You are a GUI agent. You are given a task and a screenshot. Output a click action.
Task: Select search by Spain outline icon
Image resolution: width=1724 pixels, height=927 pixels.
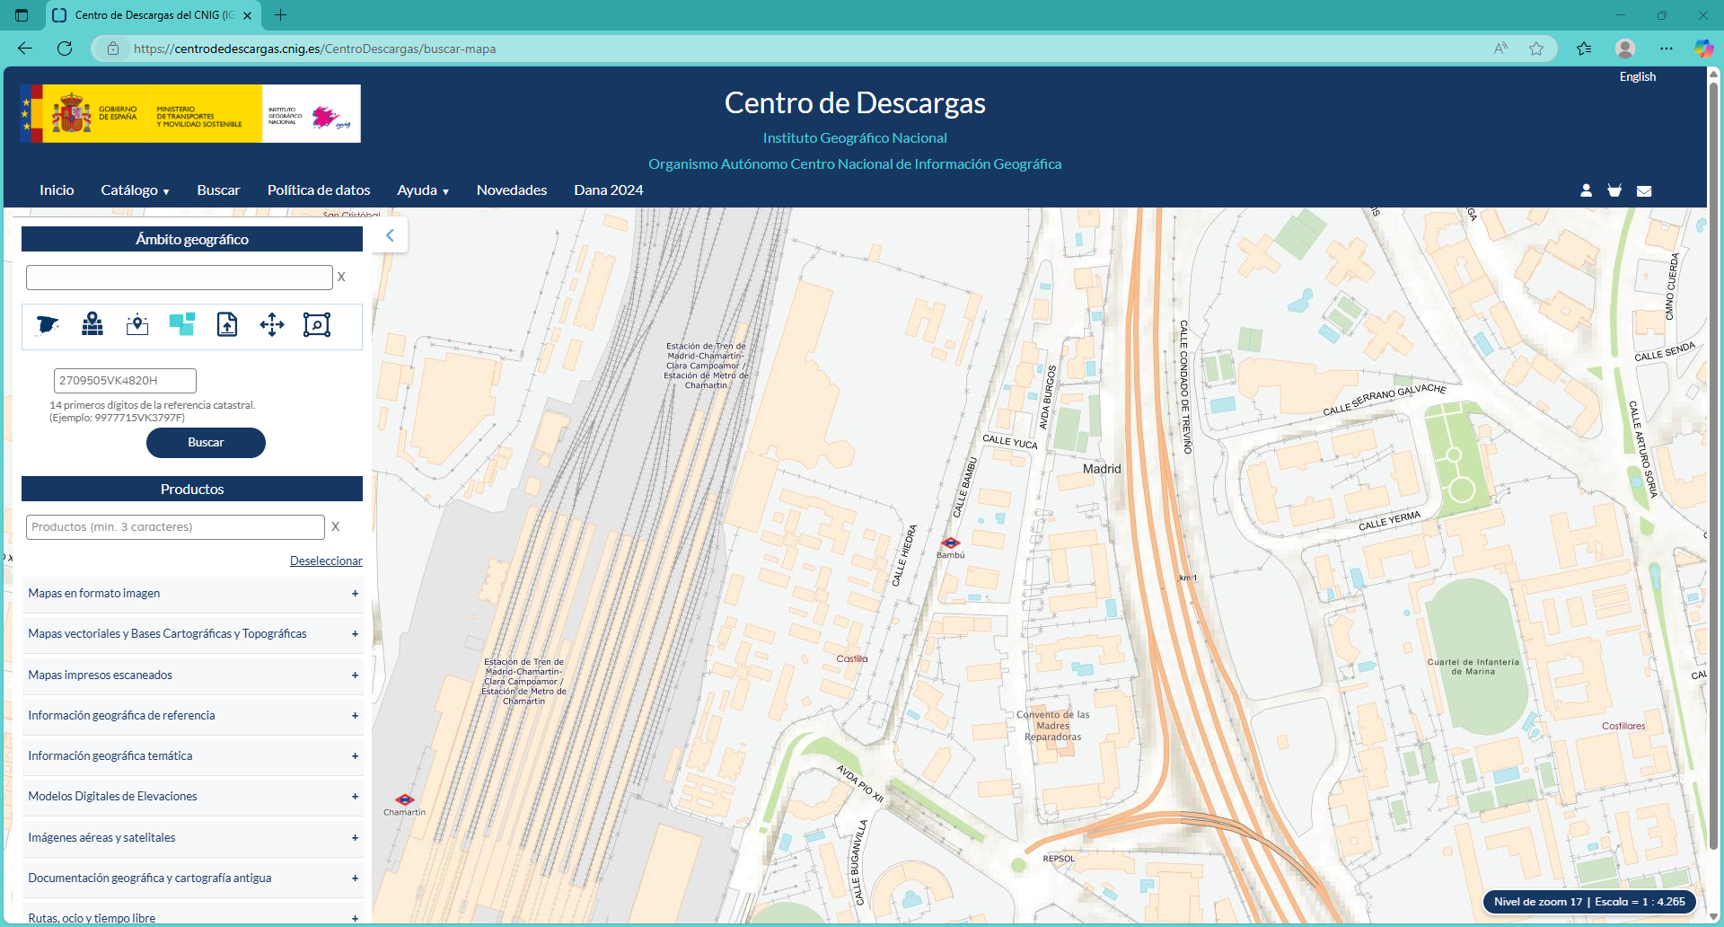click(47, 325)
